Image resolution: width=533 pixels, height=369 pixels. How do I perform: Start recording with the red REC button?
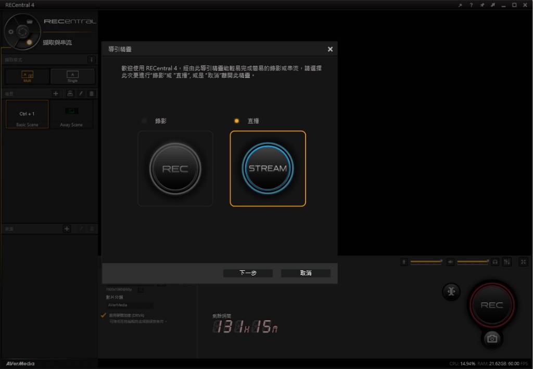point(492,305)
